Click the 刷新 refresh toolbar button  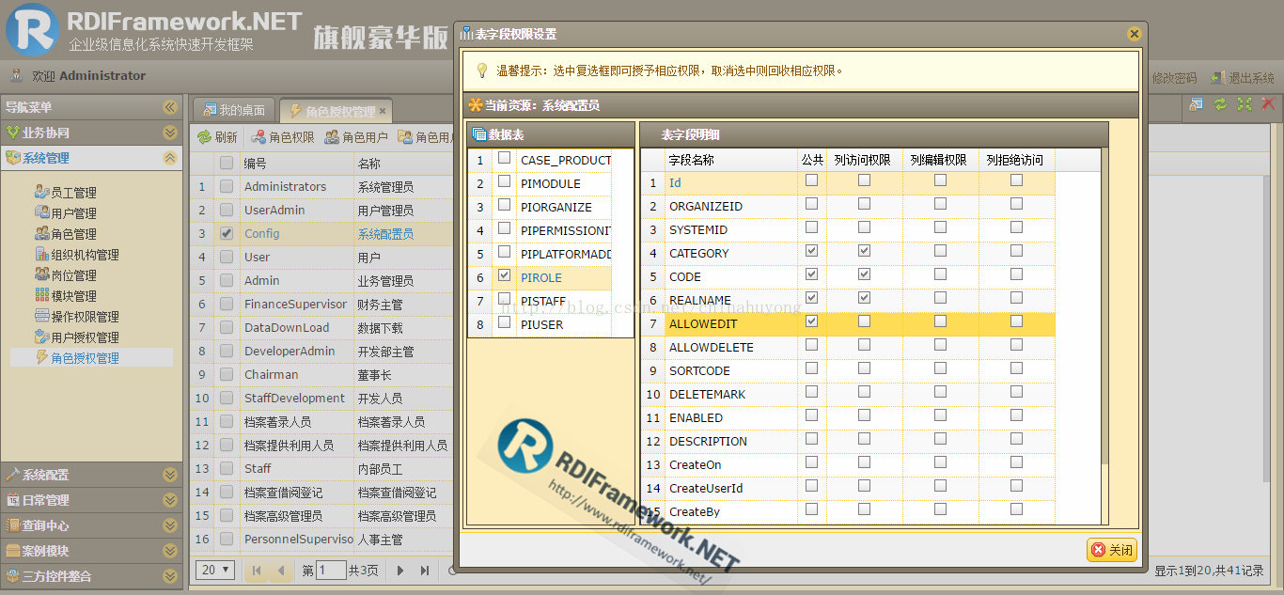pyautogui.click(x=217, y=137)
